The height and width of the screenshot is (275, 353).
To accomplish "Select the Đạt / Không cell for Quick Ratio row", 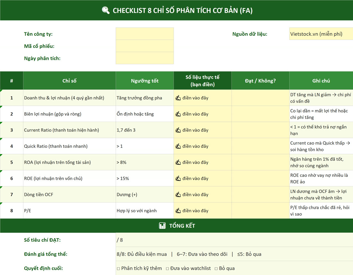I will click(260, 146).
